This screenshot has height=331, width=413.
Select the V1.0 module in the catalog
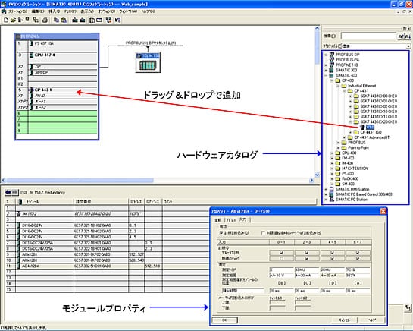point(370,128)
